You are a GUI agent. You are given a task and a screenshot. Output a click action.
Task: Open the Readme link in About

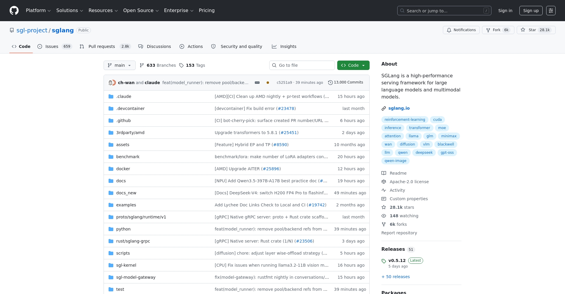pos(394,173)
